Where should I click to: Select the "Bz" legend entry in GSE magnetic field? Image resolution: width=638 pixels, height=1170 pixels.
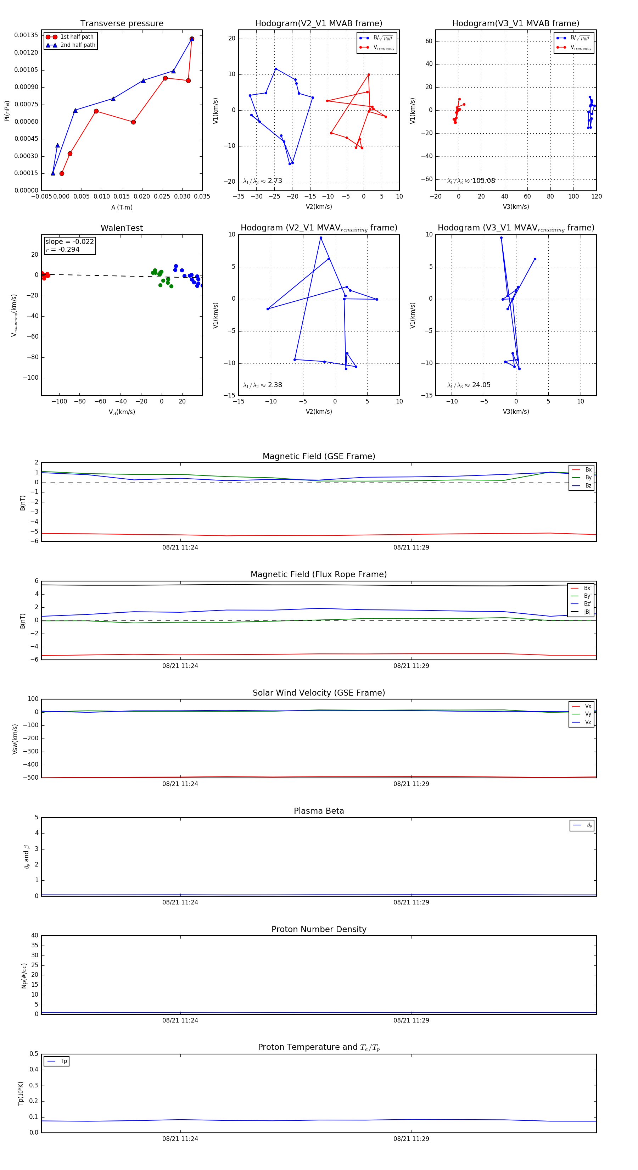(582, 485)
